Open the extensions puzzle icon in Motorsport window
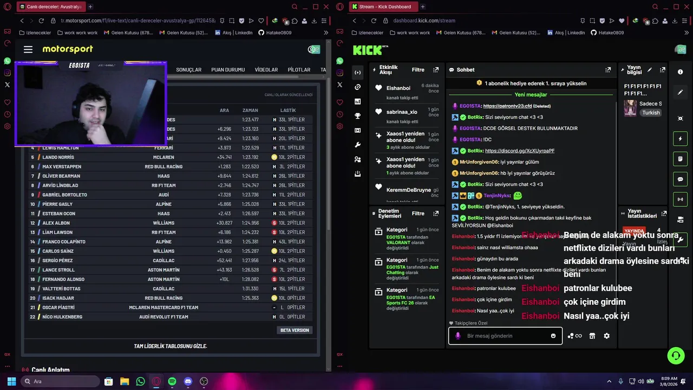 pos(295,21)
